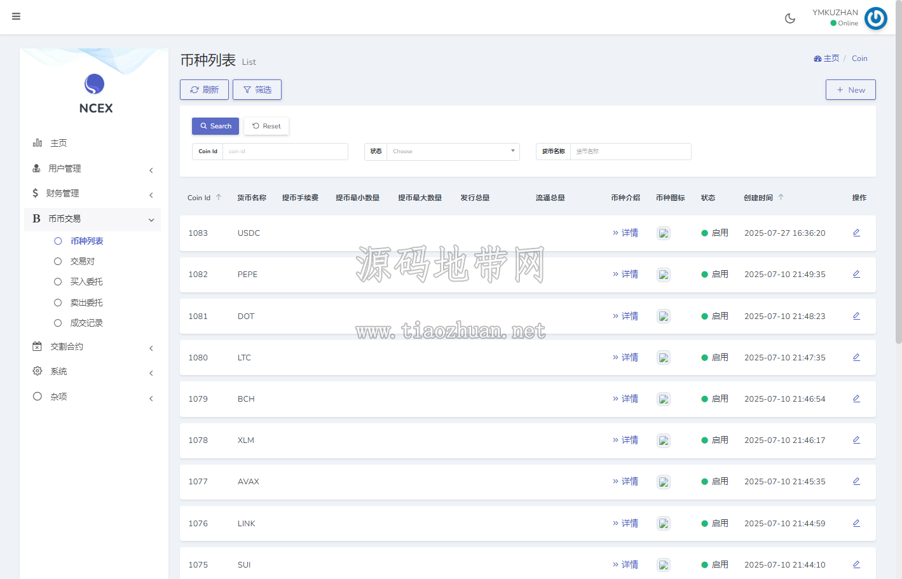Edit the PEPE coin row
Image resolution: width=902 pixels, height=579 pixels.
point(856,274)
